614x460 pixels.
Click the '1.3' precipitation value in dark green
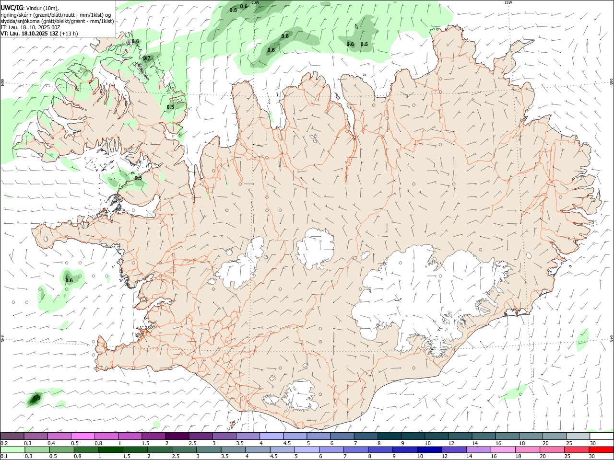[x=36, y=398]
